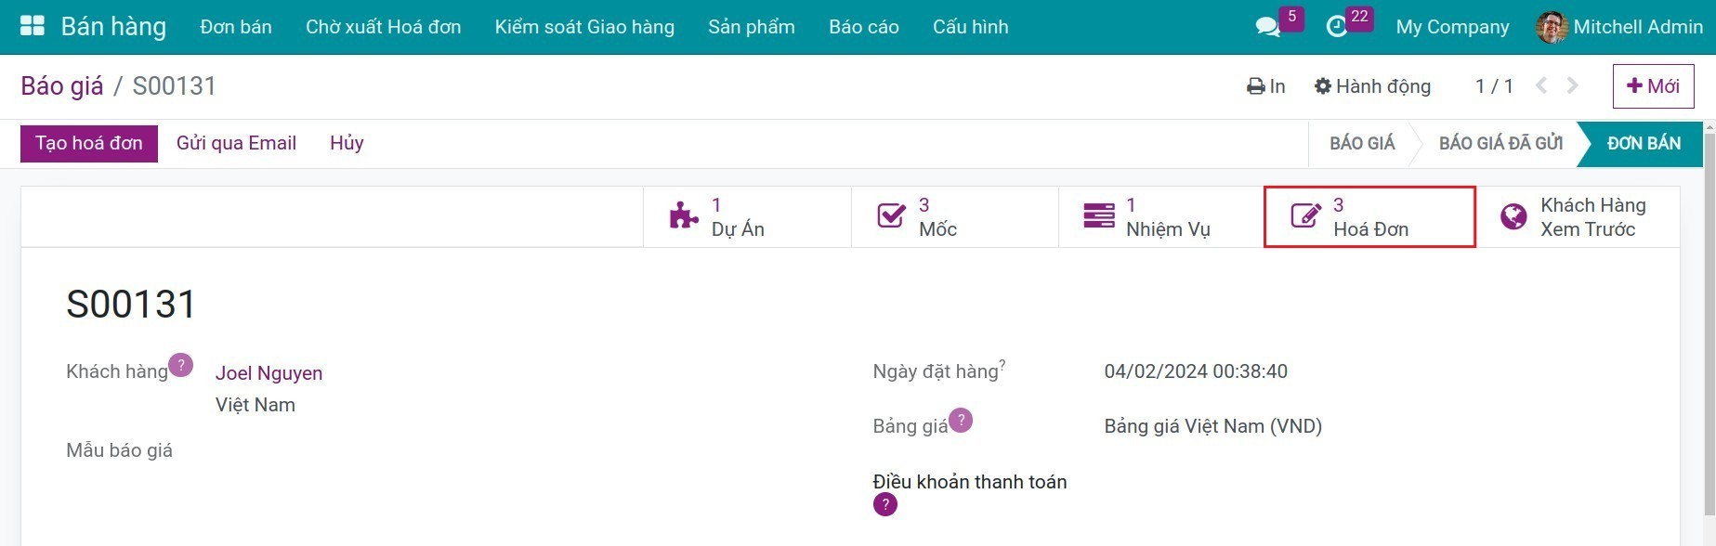Click the Mới new record button
Viewport: 1716px width, 546px height.
(x=1653, y=86)
